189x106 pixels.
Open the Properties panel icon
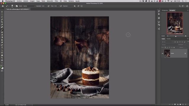coord(159,18)
